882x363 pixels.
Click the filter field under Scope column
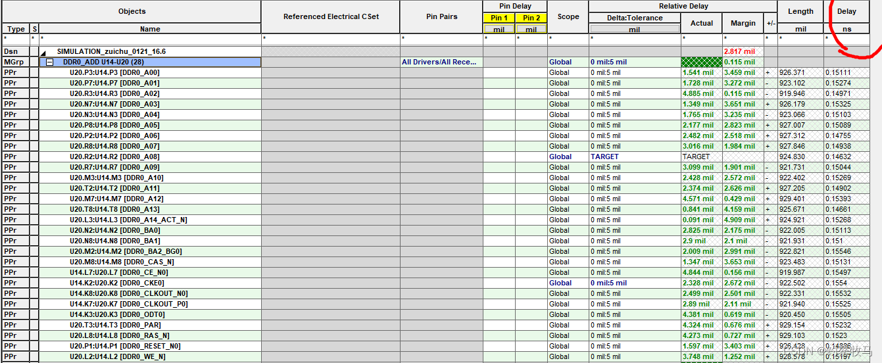coord(568,39)
